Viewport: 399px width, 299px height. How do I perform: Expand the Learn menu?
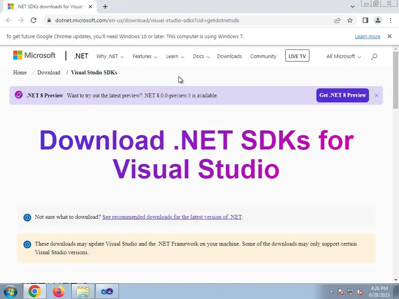175,56
